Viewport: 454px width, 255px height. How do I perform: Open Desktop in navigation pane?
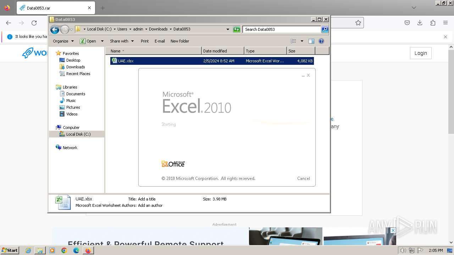coord(73,60)
